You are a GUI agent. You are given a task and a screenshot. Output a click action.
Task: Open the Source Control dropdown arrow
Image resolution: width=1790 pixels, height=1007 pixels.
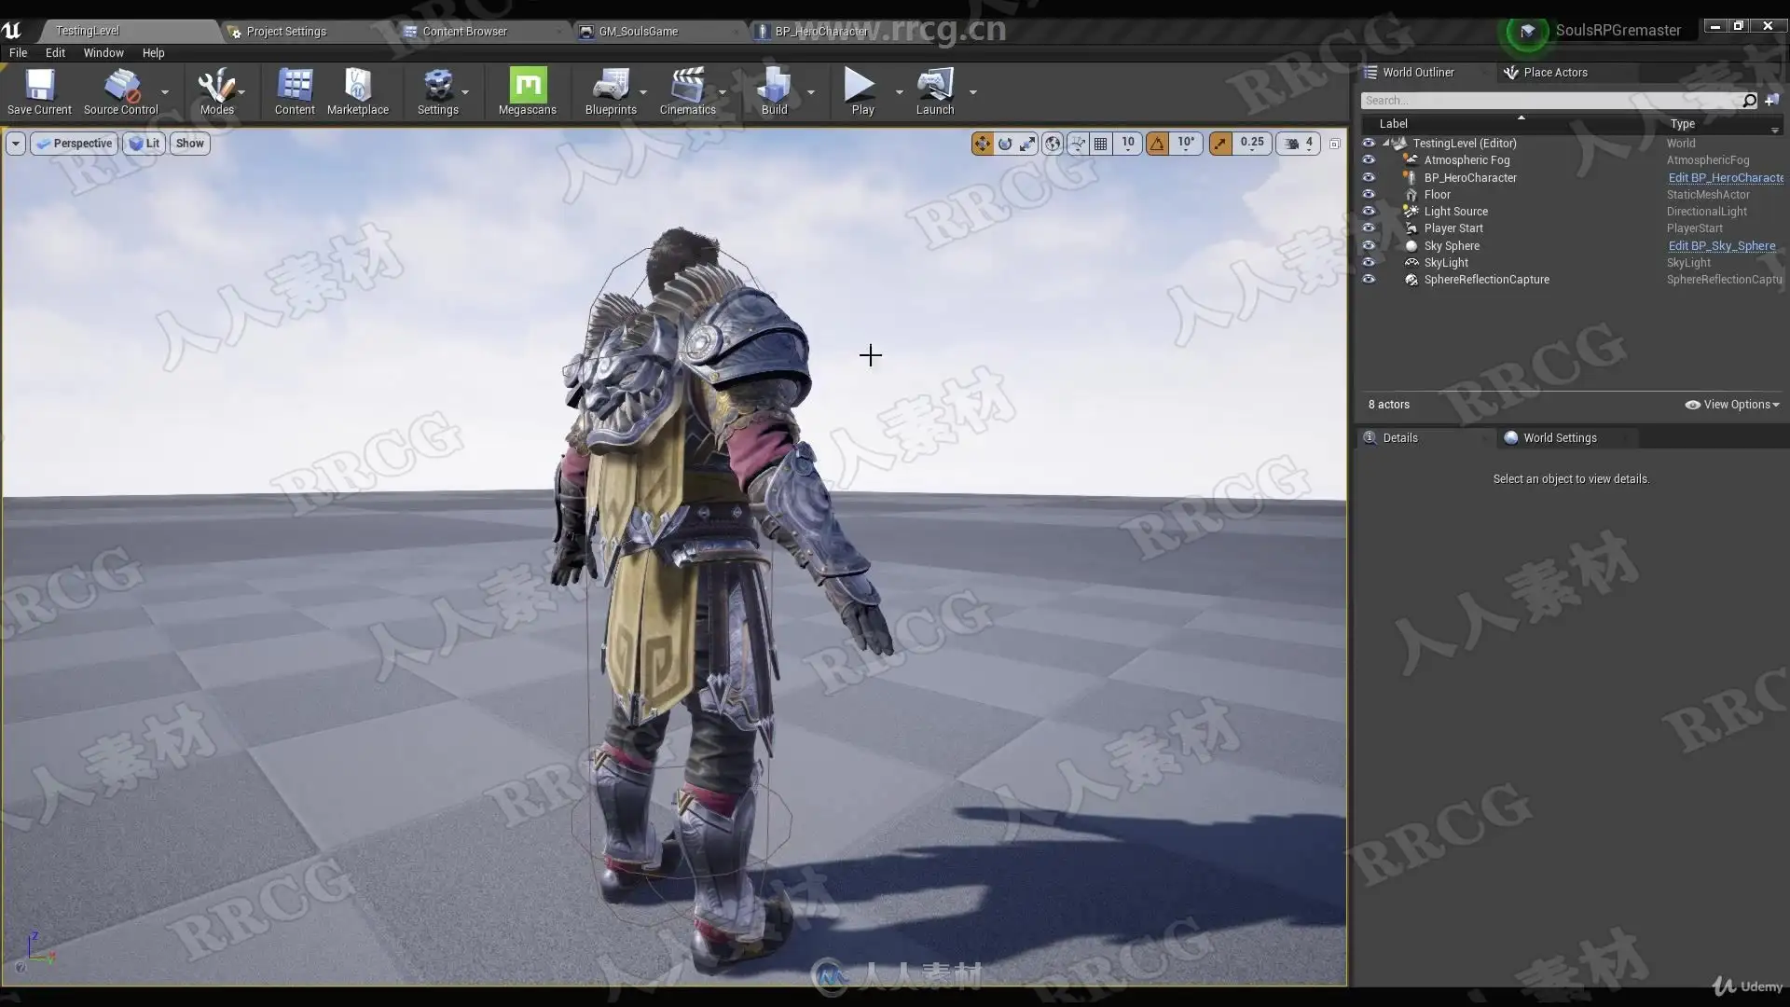click(x=165, y=91)
